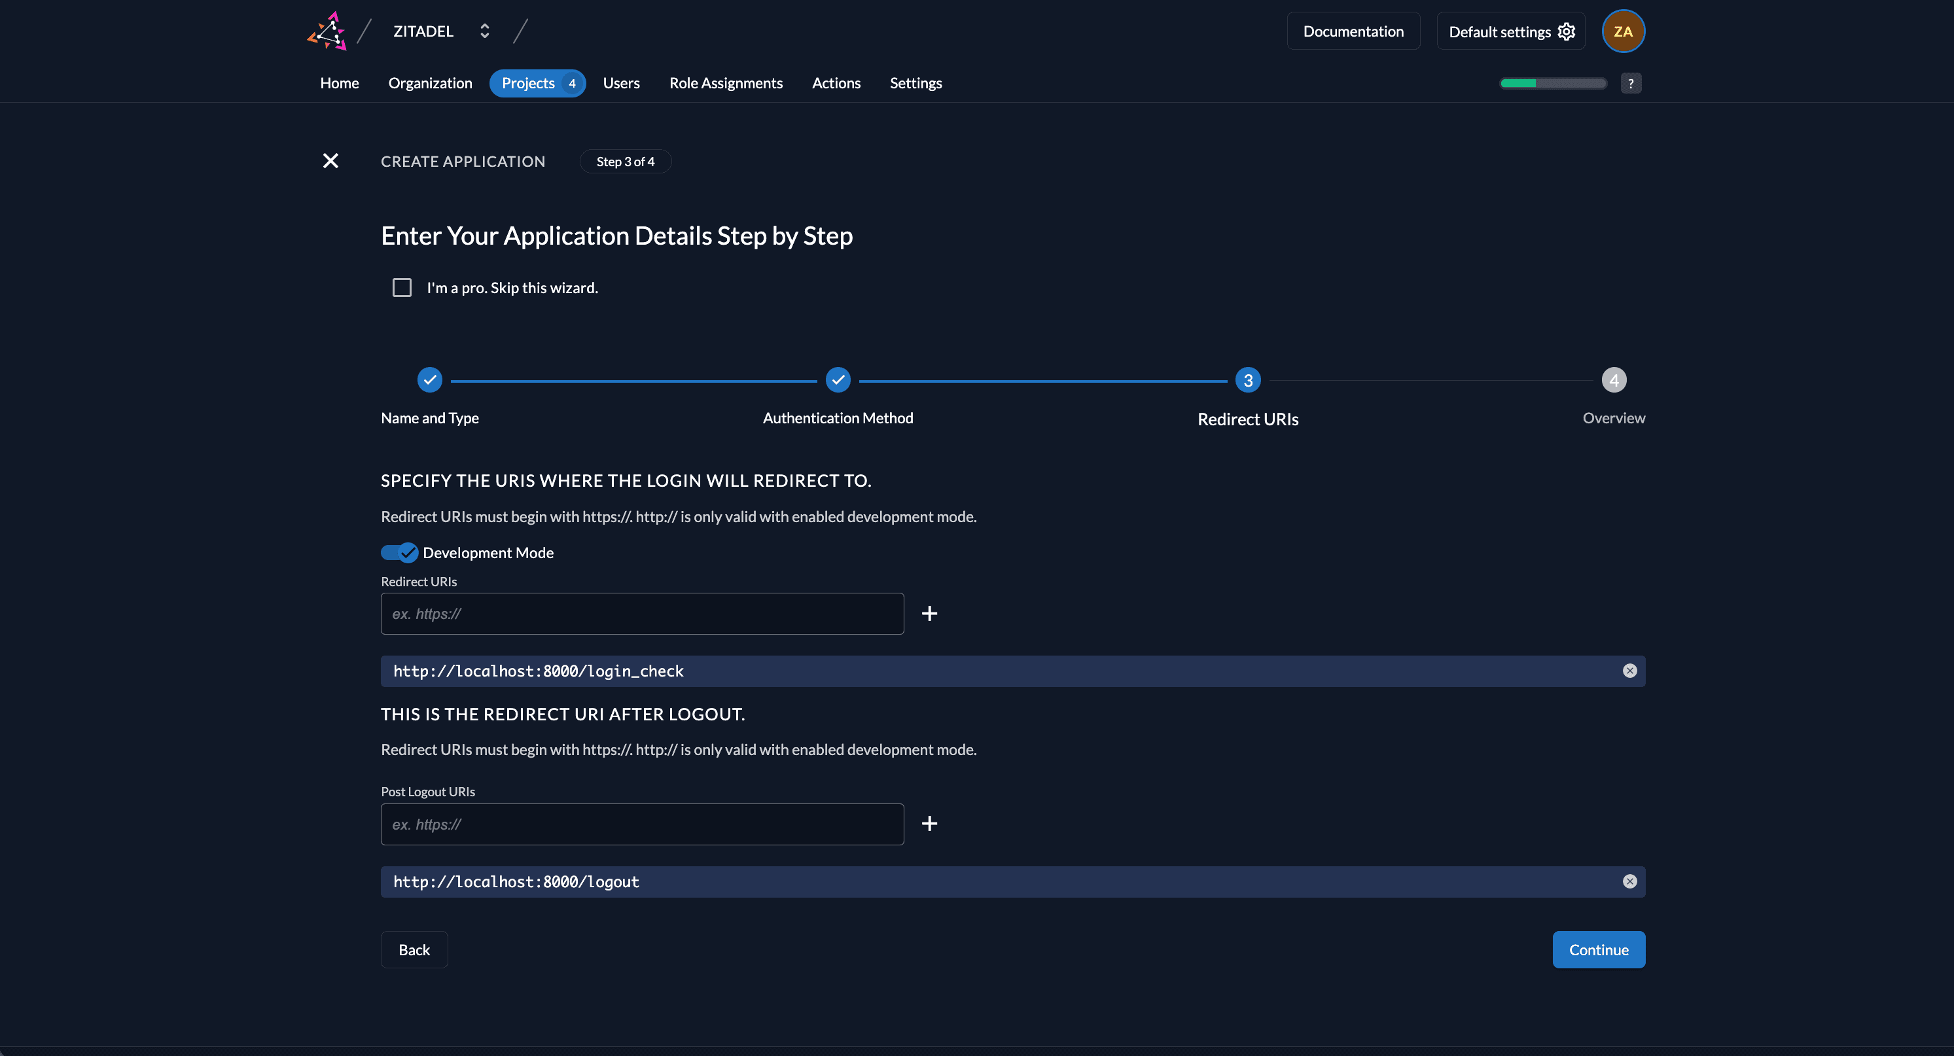The height and width of the screenshot is (1056, 1954).
Task: Go back to the Authentication Method step
Action: click(x=838, y=380)
